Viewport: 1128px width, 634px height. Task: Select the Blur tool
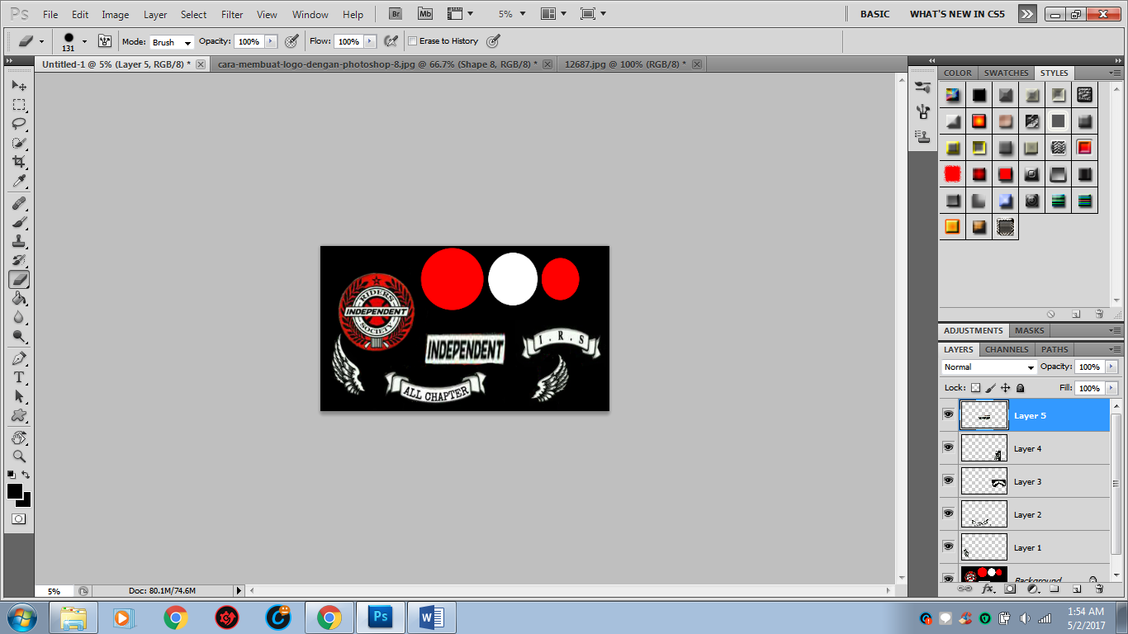coord(19,317)
